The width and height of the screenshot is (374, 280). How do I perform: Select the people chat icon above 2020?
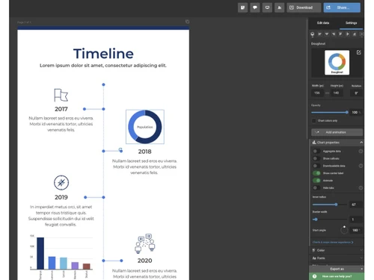(145, 243)
